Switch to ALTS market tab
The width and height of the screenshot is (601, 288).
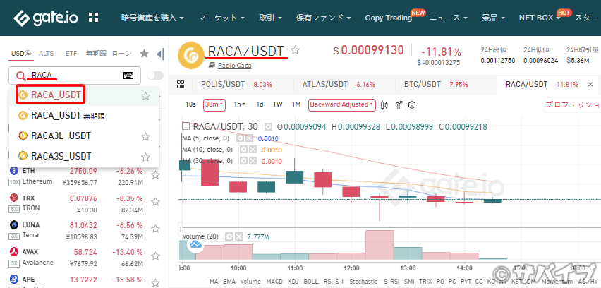(x=46, y=54)
